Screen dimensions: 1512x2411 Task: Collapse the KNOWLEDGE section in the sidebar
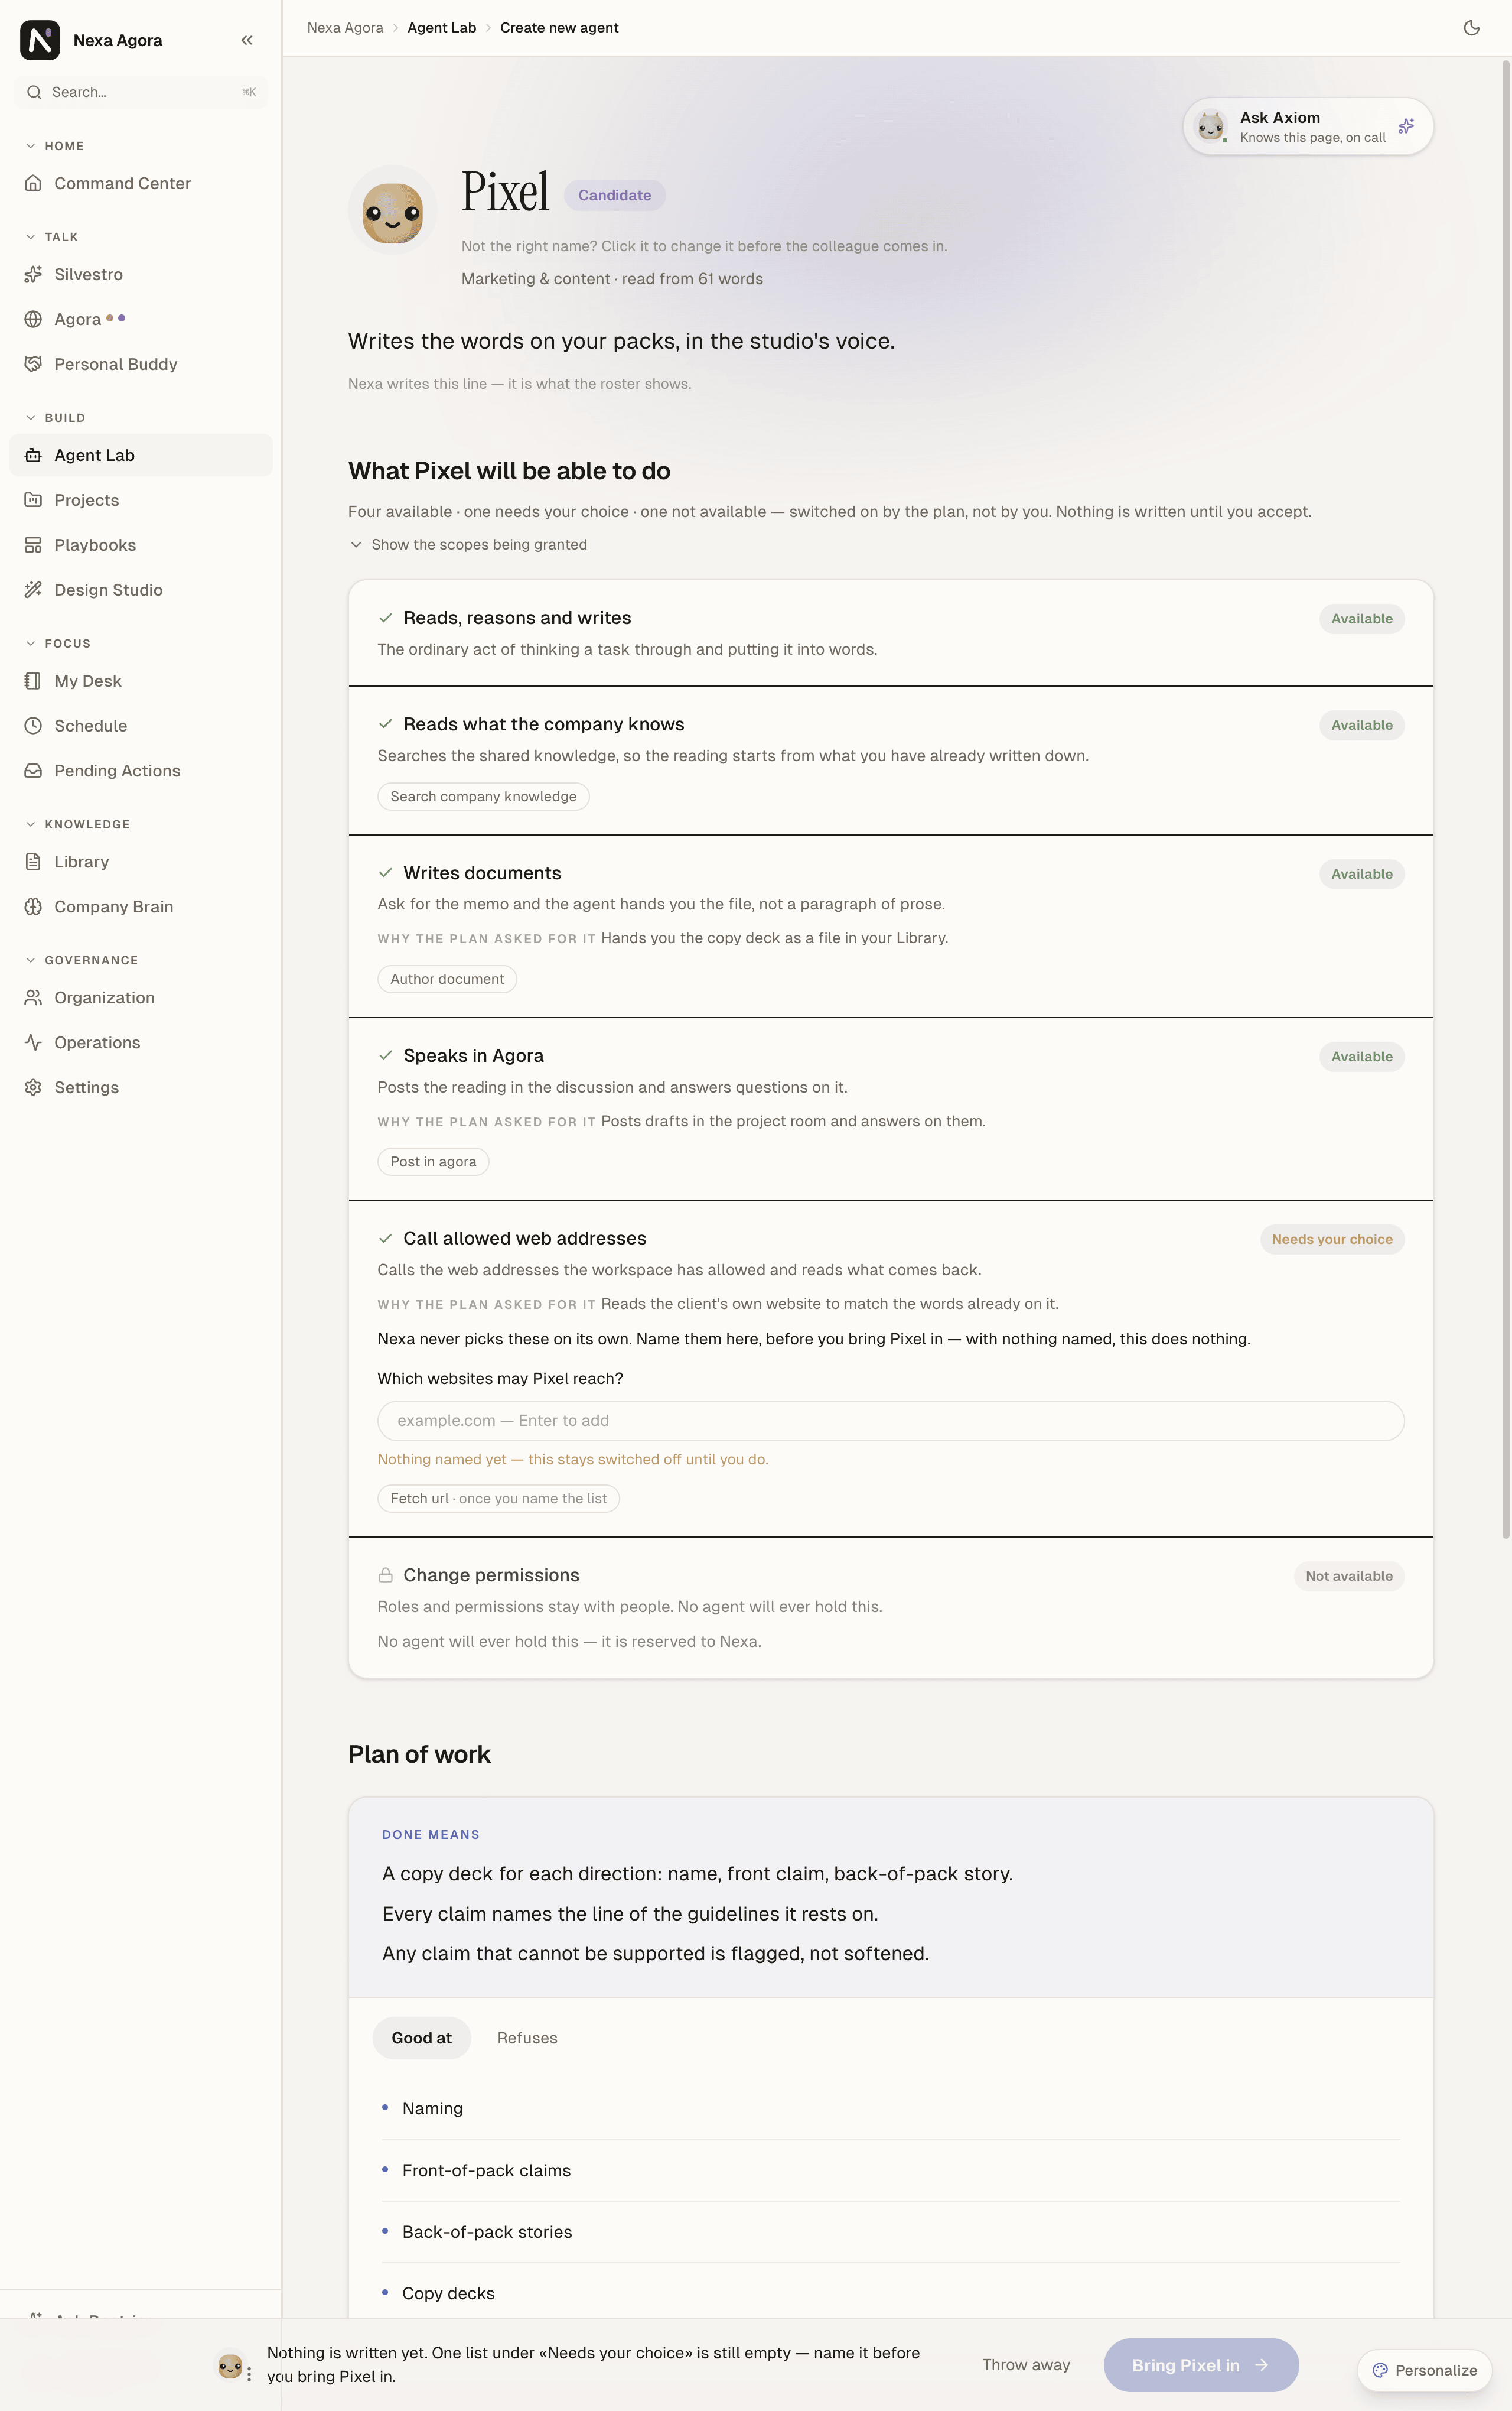click(77, 824)
